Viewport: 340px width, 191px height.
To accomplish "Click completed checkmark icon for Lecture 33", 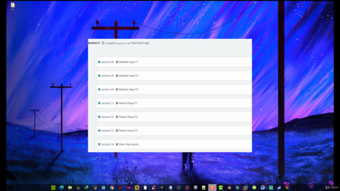I will point(99,131).
